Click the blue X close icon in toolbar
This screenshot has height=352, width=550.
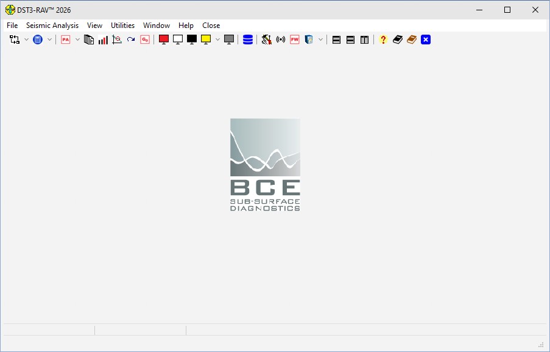426,40
